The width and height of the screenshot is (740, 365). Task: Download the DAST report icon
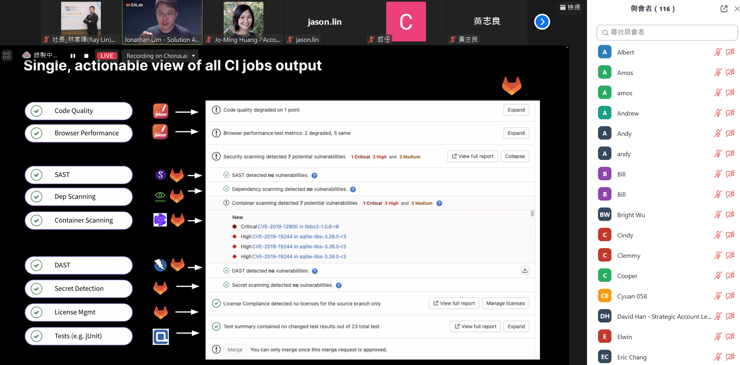525,271
